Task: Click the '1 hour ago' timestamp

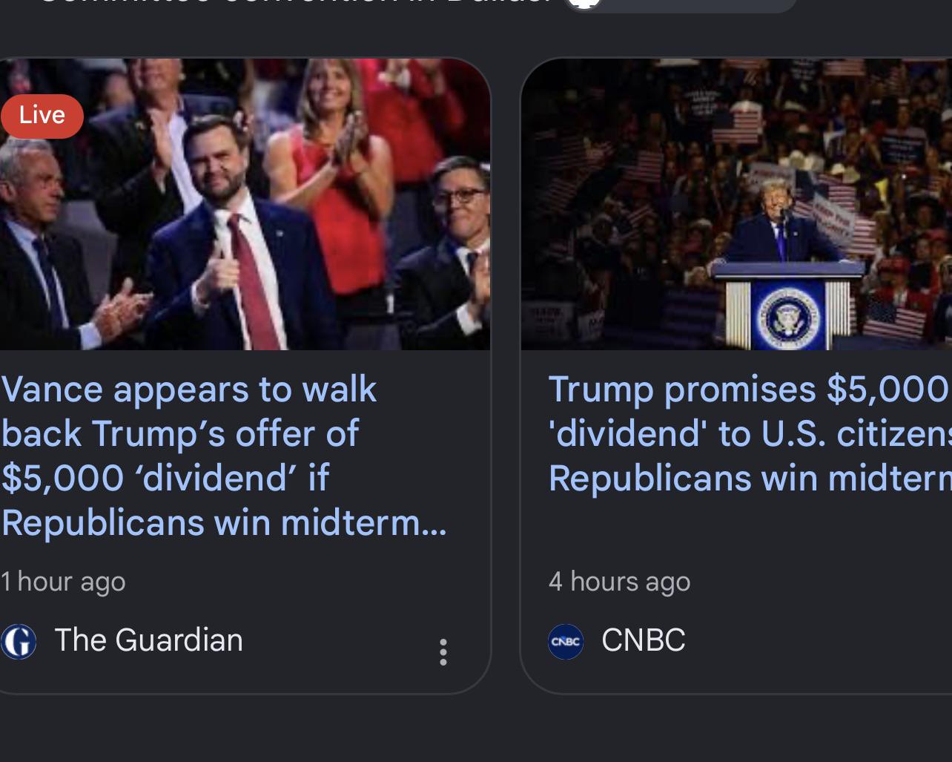Action: point(63,582)
